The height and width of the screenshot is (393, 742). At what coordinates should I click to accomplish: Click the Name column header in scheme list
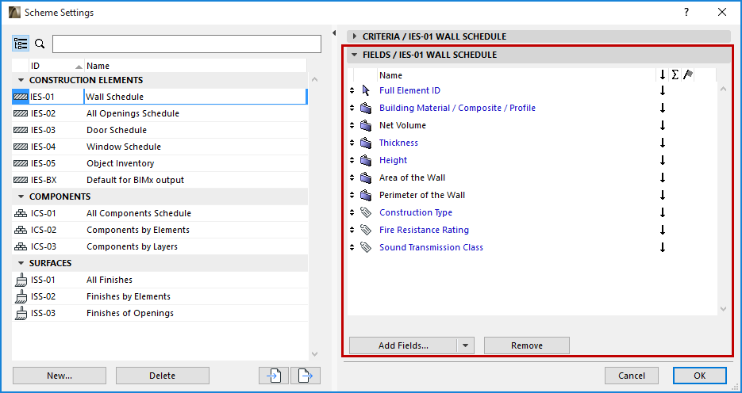[195, 66]
